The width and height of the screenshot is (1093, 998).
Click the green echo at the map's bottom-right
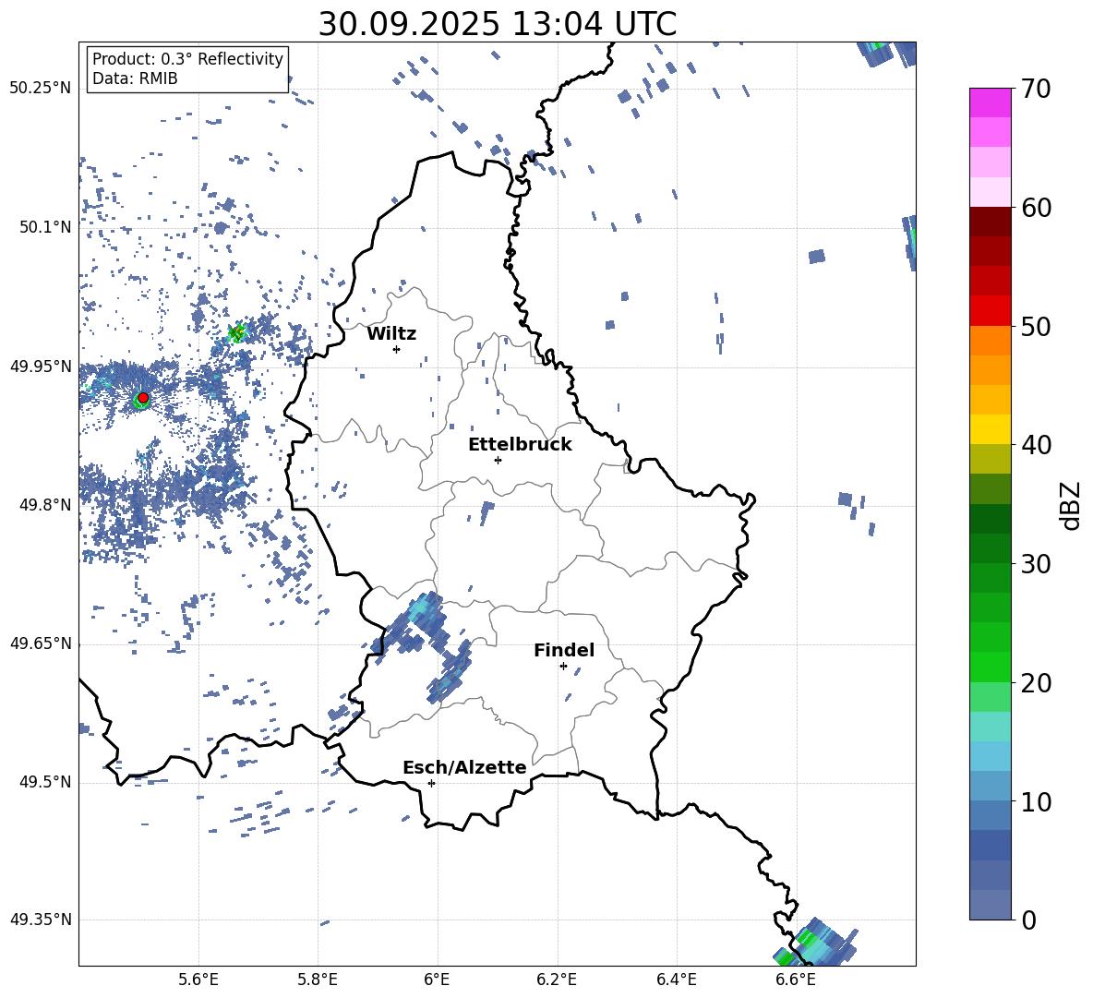(x=814, y=944)
